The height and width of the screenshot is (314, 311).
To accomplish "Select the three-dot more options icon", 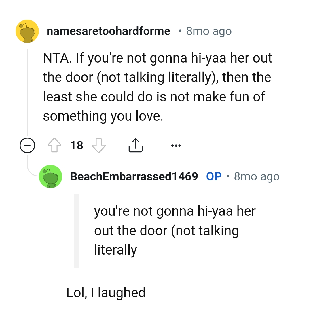I will point(176,145).
